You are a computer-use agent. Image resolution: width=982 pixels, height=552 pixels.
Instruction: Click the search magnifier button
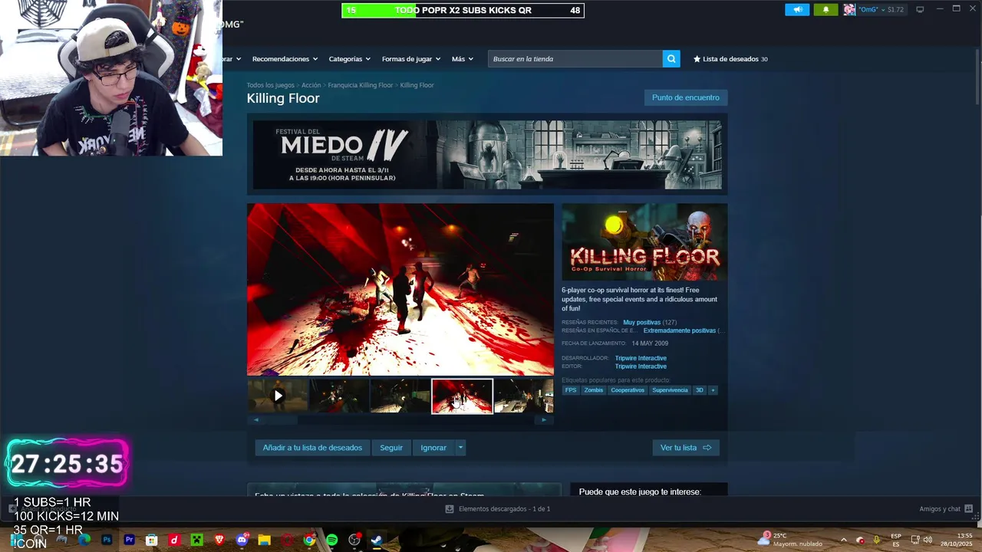(x=671, y=59)
